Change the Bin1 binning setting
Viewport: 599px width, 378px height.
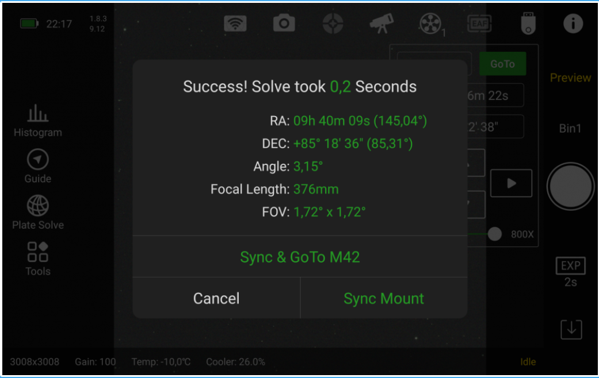(x=570, y=129)
